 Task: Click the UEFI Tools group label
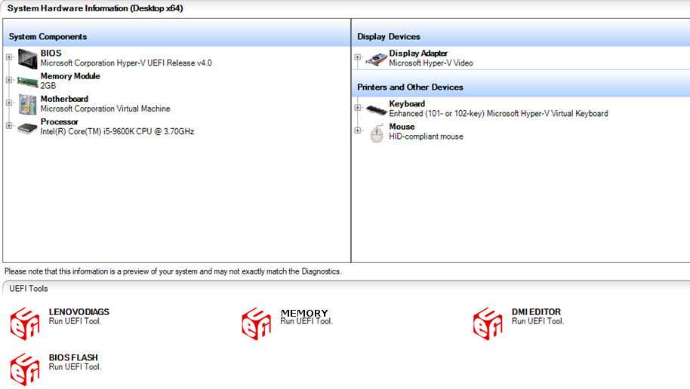[29, 288]
